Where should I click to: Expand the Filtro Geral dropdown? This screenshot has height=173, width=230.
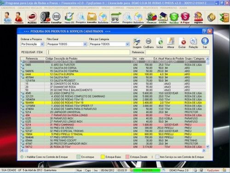85,44
